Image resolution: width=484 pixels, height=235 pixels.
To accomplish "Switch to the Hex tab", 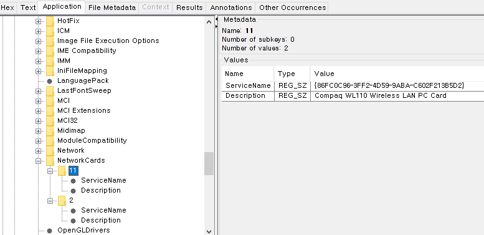I will point(7,7).
